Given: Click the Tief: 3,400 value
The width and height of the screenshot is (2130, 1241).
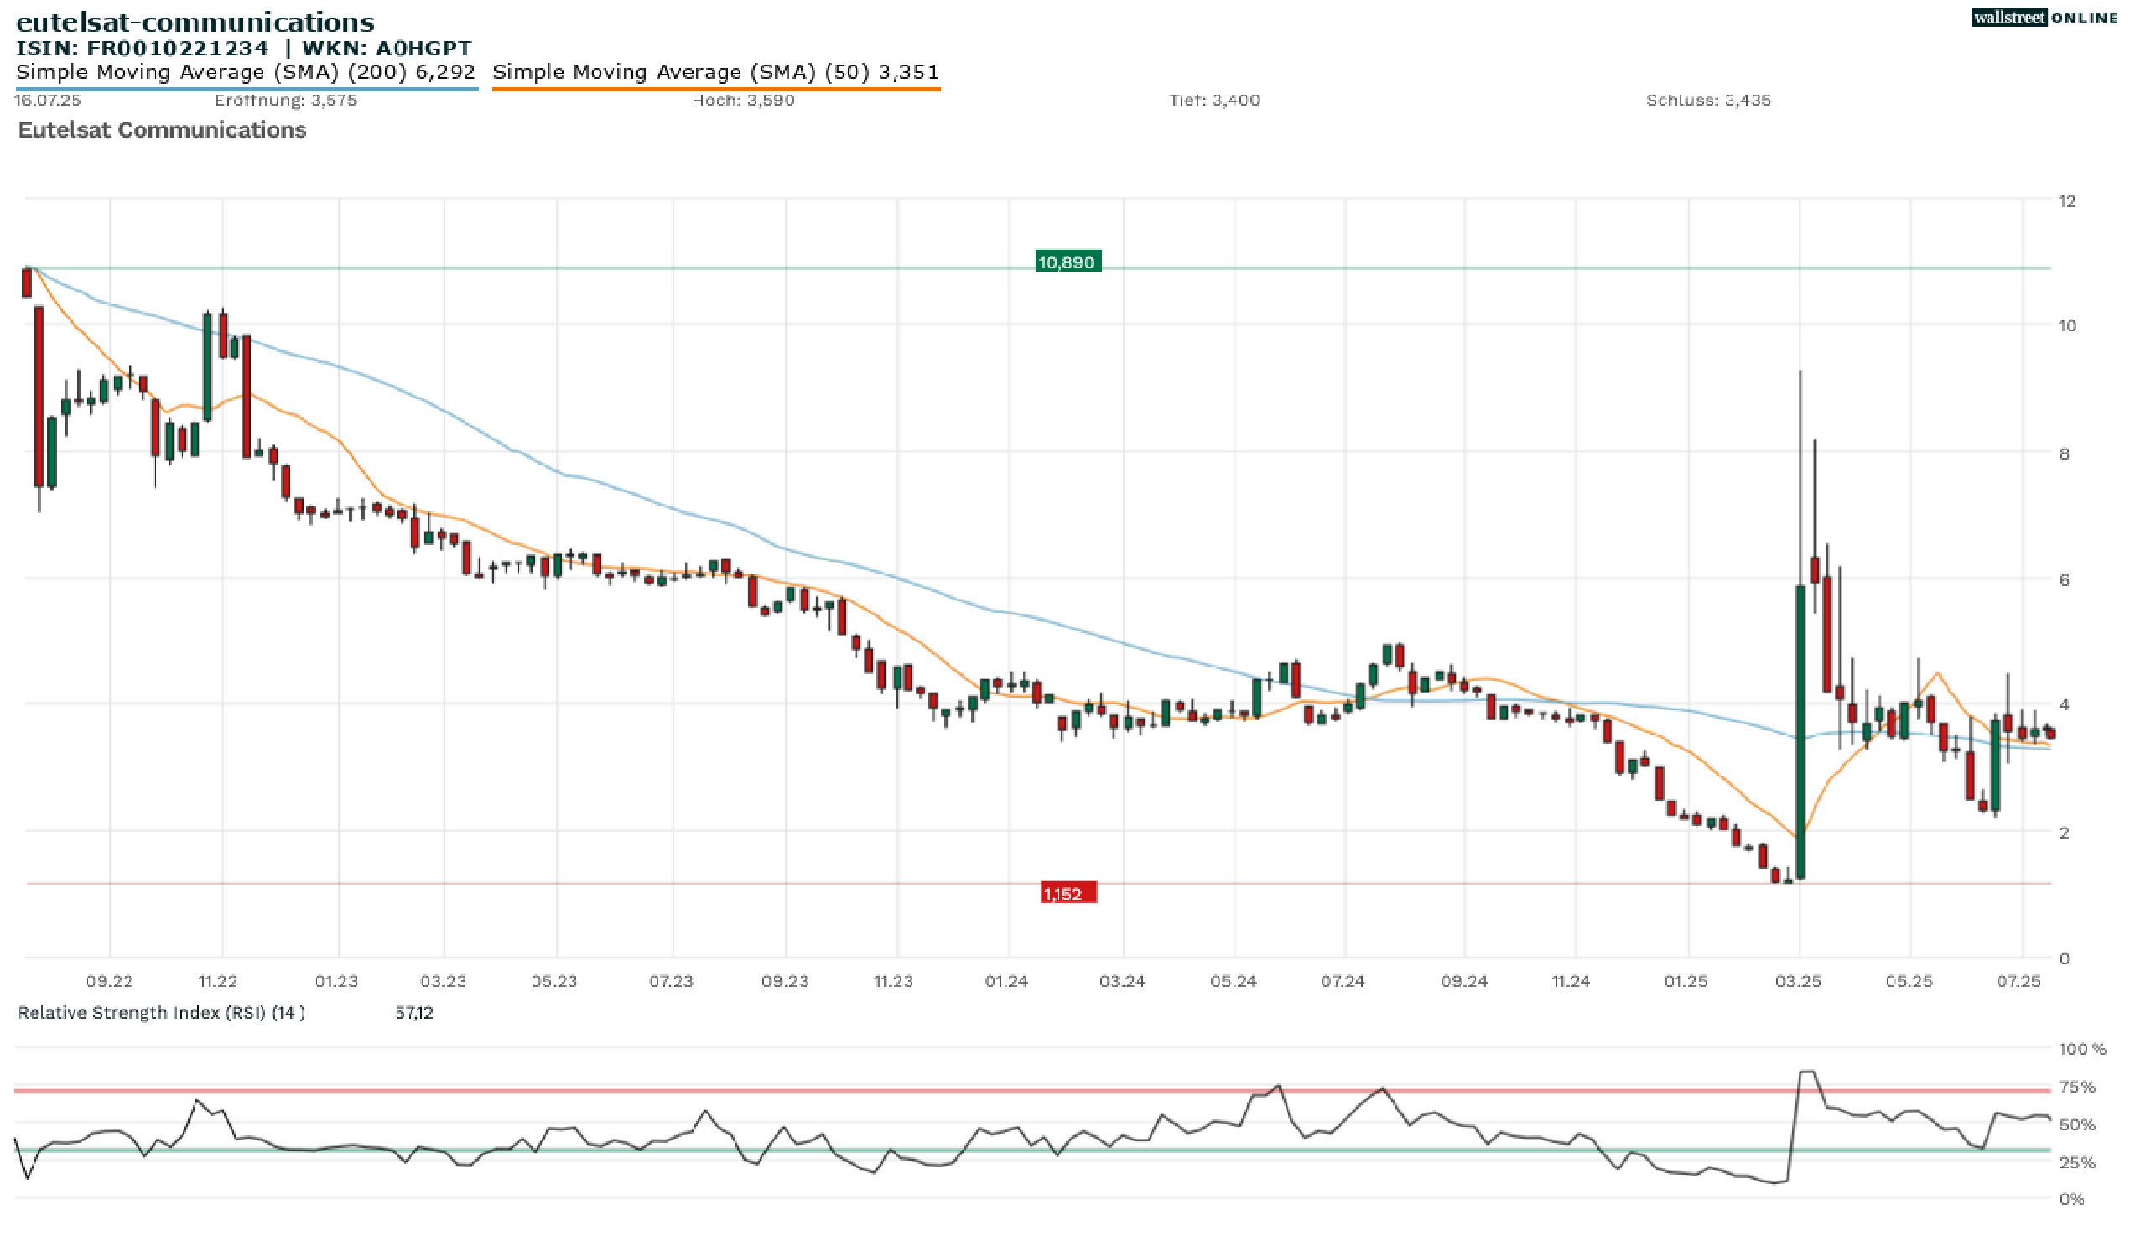Looking at the screenshot, I should 1214,100.
